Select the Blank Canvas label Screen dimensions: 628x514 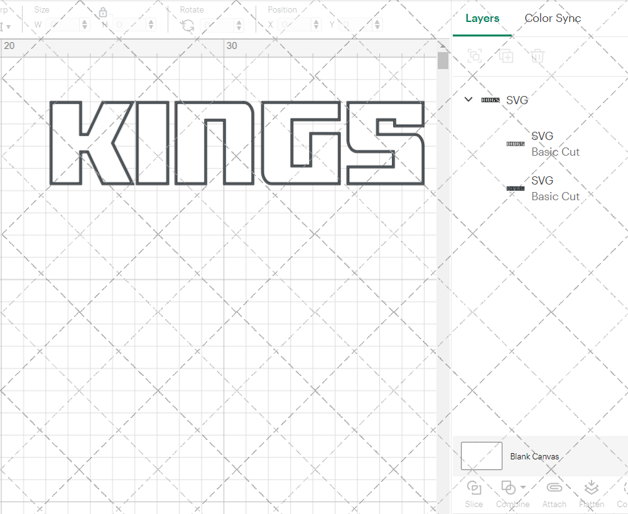pos(534,456)
